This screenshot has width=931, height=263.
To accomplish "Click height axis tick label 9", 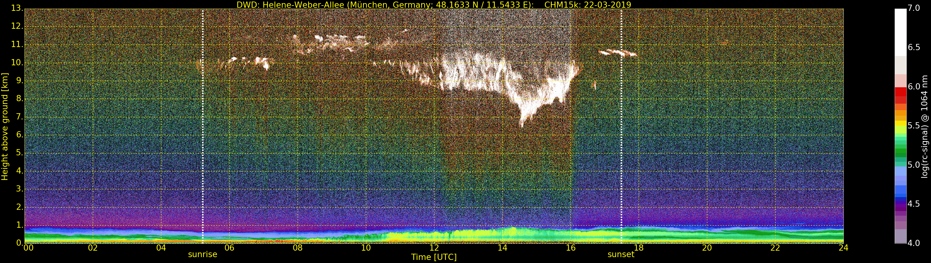I will click(x=20, y=81).
